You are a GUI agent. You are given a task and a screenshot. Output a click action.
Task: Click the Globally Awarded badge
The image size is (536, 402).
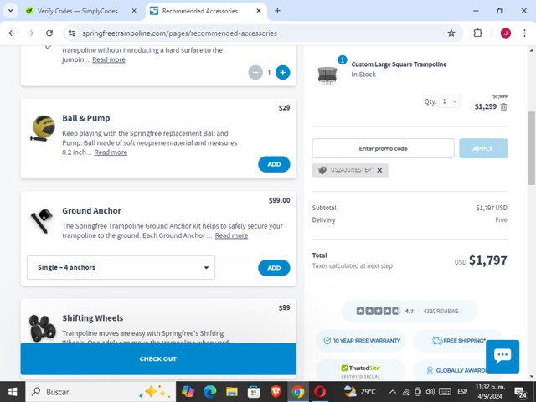[456, 370]
